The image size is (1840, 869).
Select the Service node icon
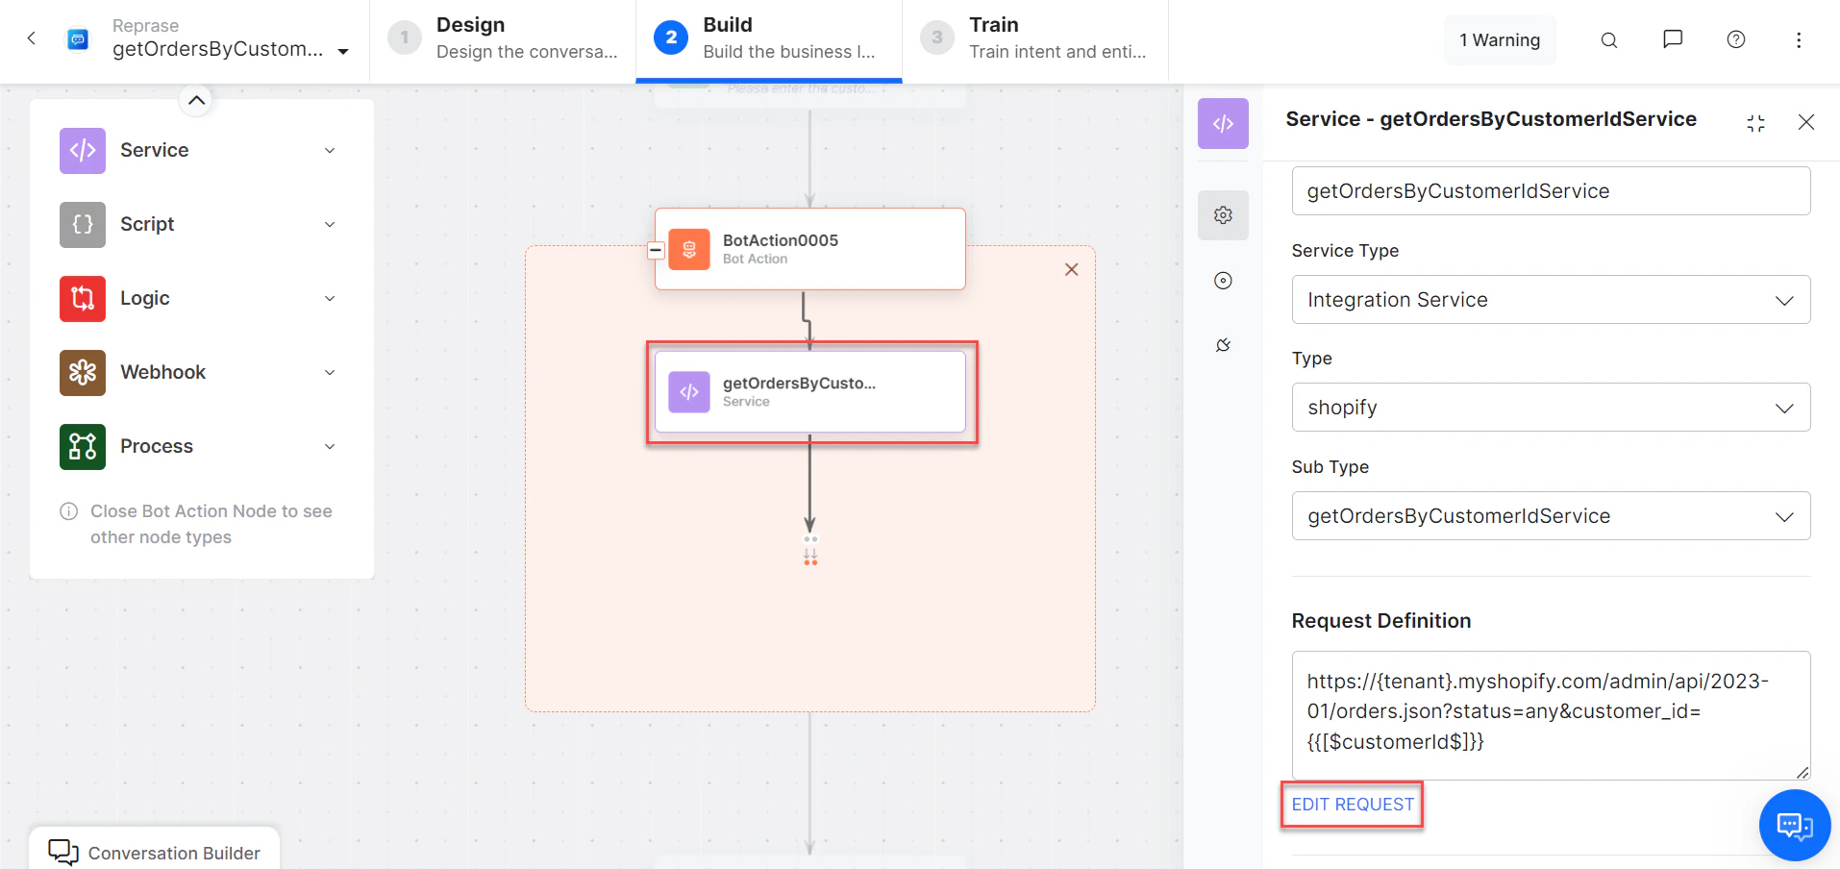82,150
